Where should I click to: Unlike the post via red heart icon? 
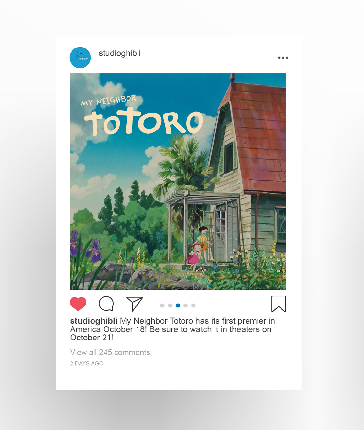click(x=78, y=304)
